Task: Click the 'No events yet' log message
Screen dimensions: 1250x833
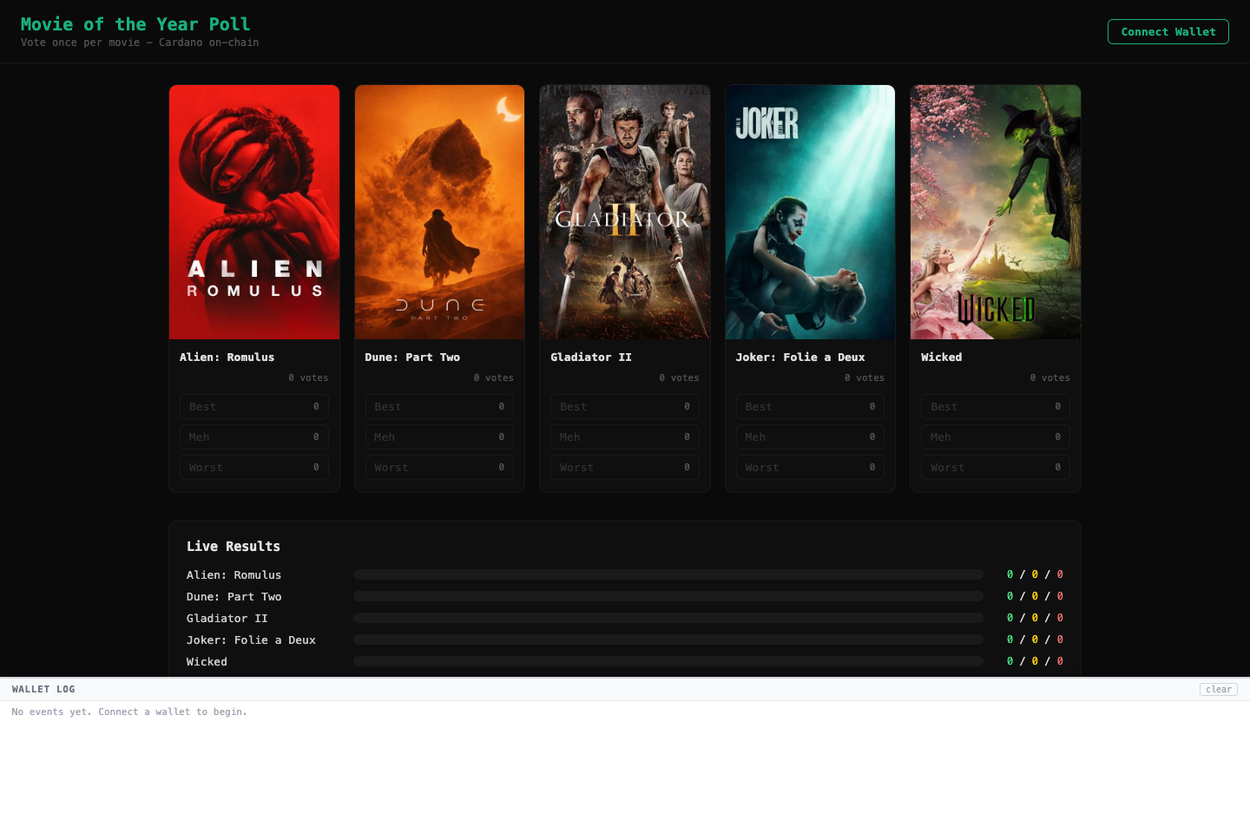Action: [129, 712]
